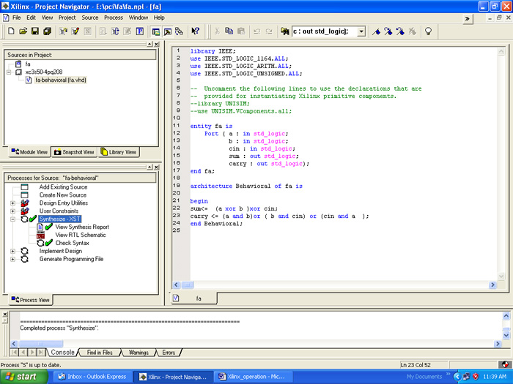The image size is (513, 384).
Task: Expand Generate Programming File node
Action: [12, 259]
